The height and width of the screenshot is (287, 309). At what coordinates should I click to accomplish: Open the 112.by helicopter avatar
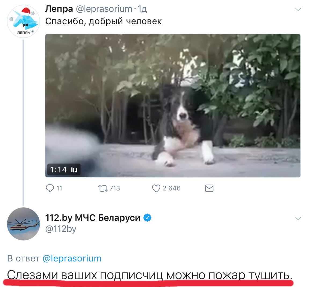pos(23,224)
